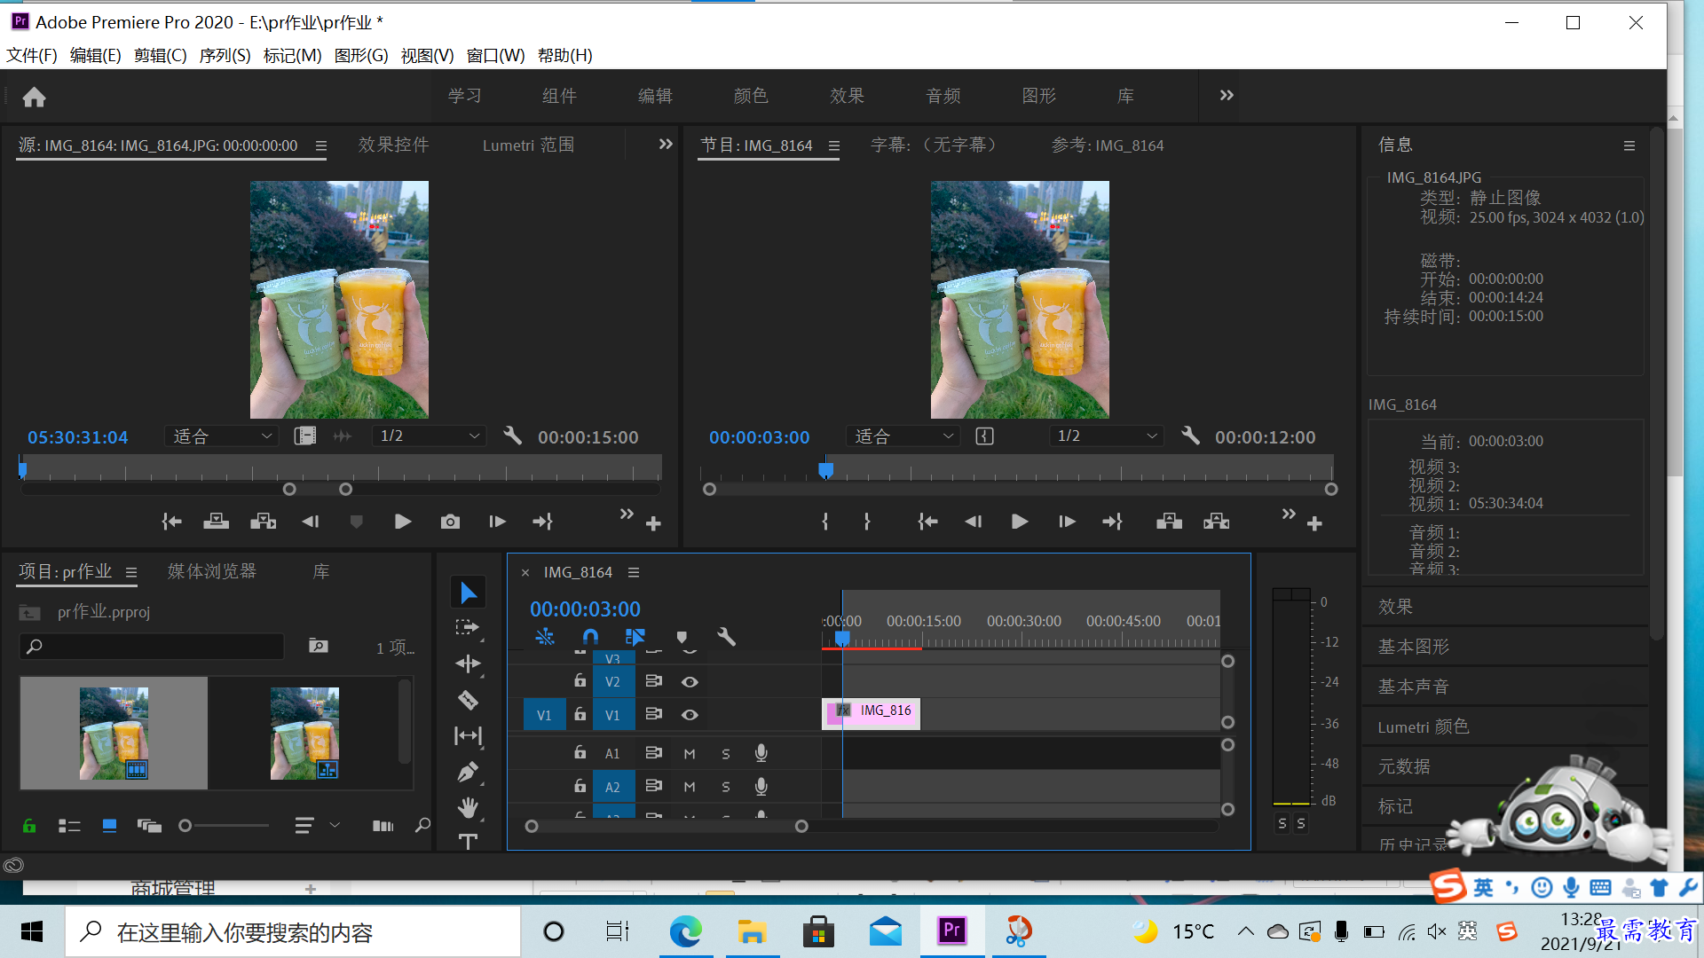Export frame from Source monitor camera icon

pos(450,522)
